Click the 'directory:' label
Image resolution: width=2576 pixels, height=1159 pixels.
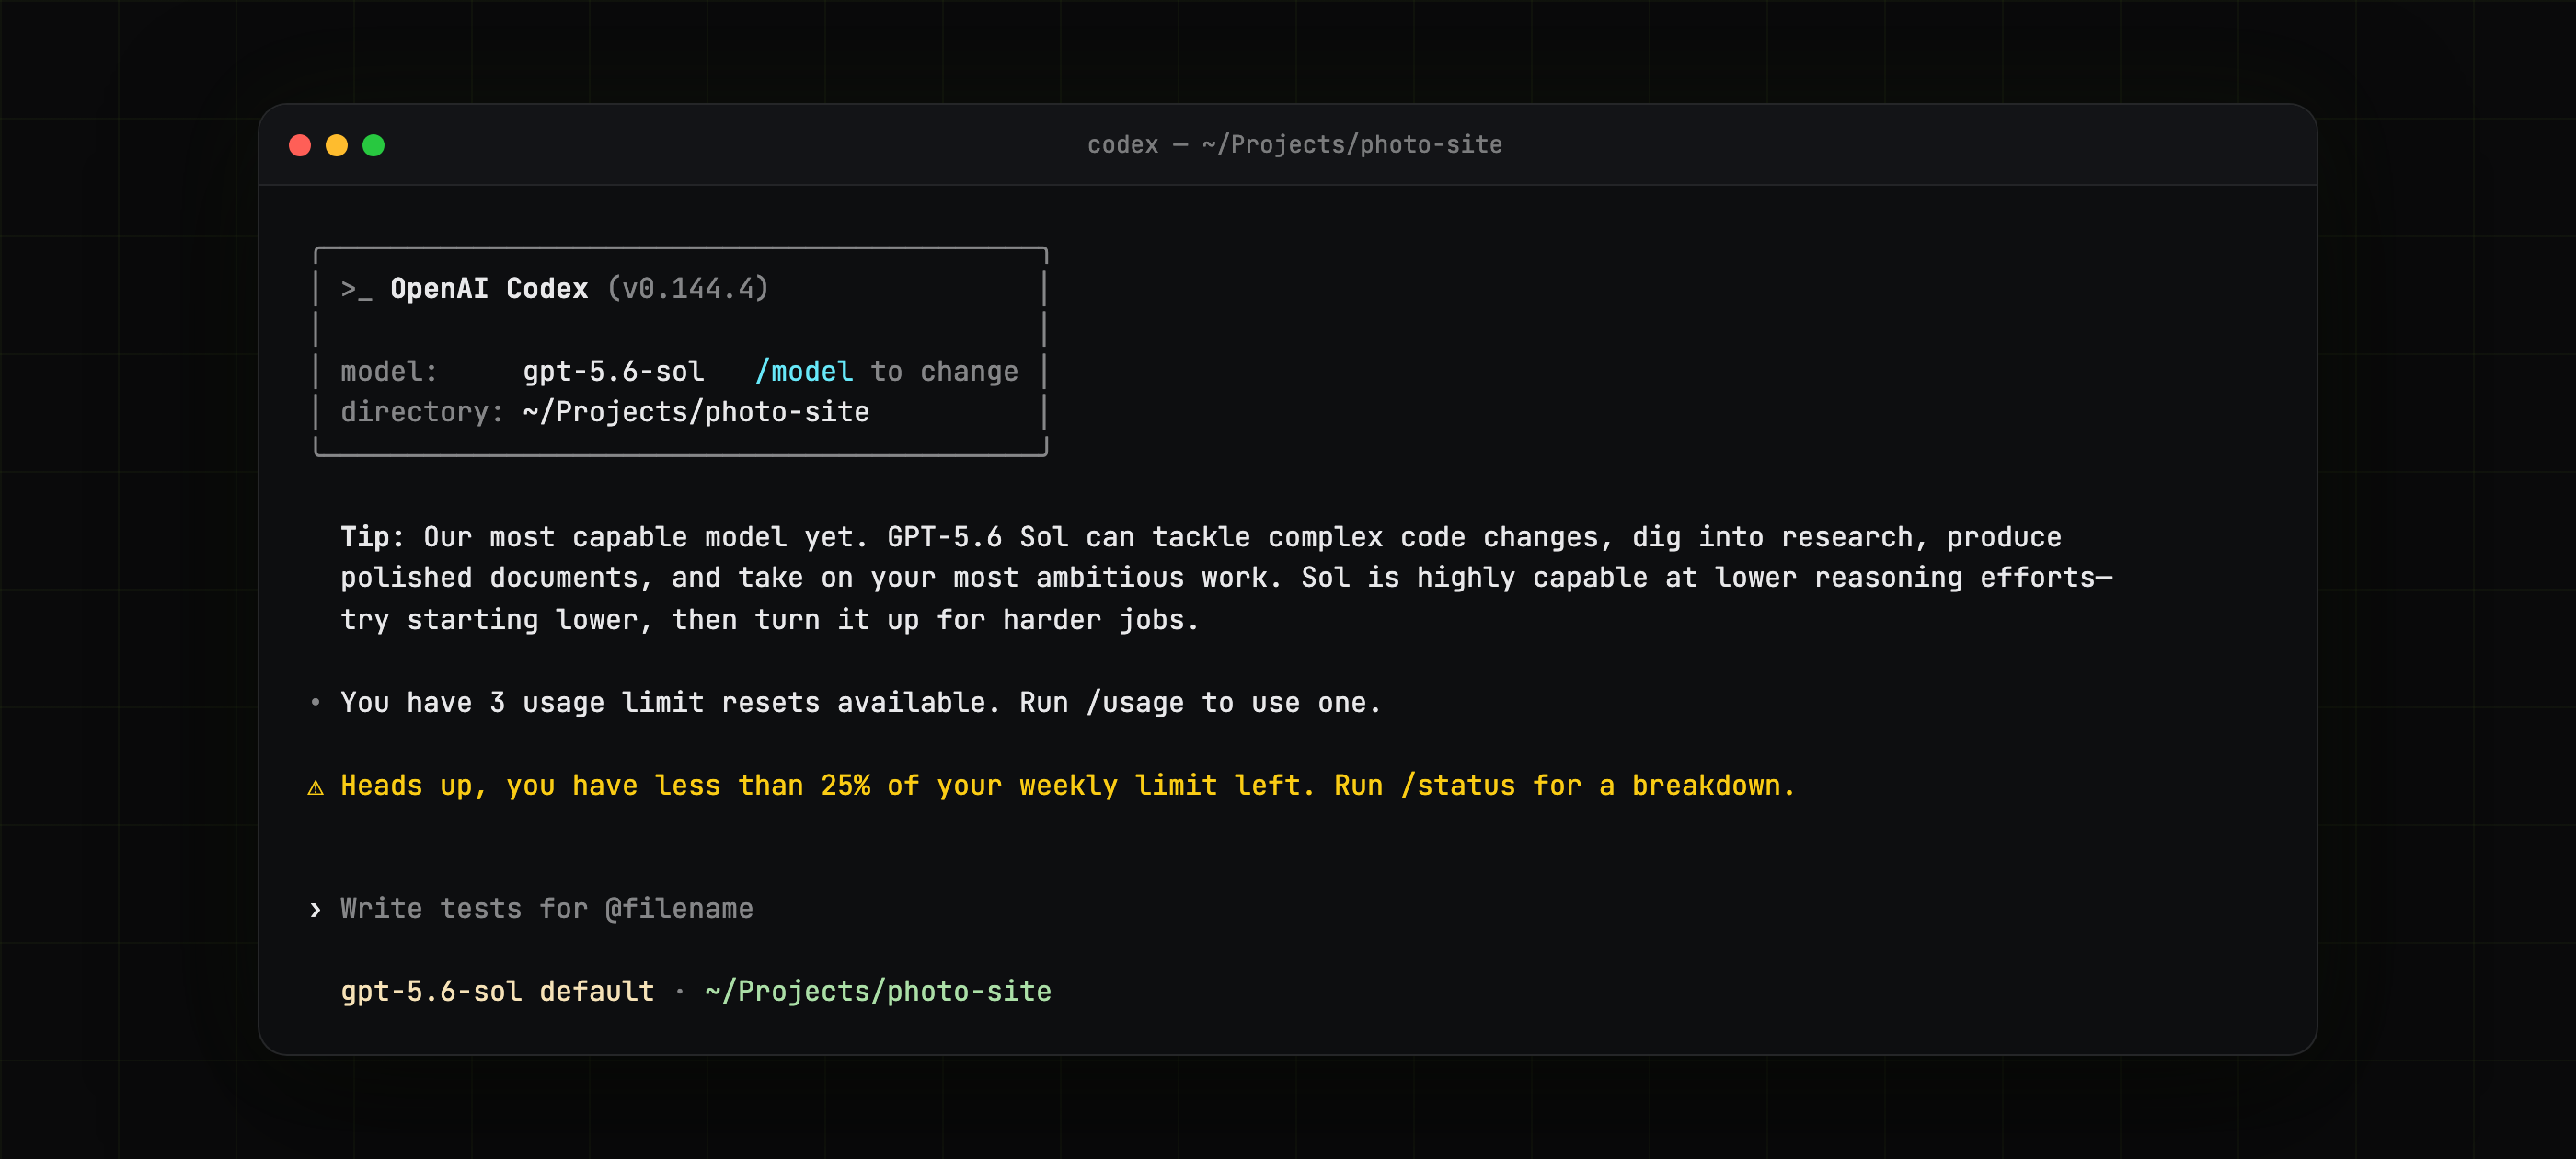tap(422, 412)
